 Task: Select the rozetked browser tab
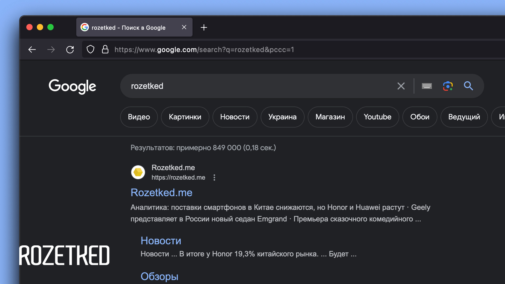(128, 27)
